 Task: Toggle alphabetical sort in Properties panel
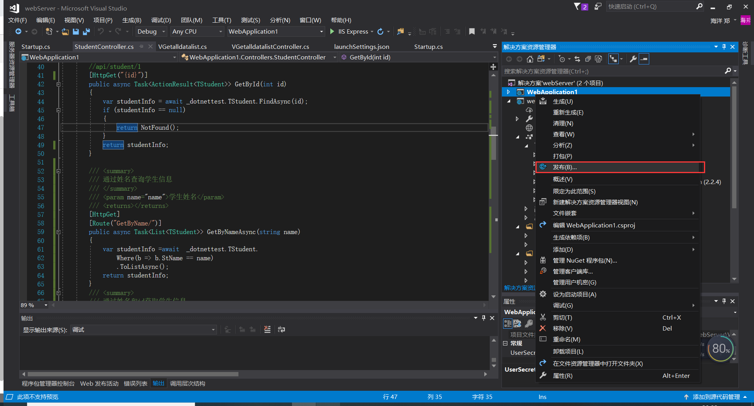pyautogui.click(x=517, y=323)
